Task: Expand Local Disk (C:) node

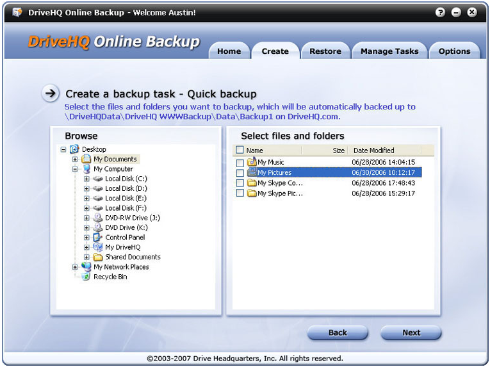Action: (x=86, y=179)
